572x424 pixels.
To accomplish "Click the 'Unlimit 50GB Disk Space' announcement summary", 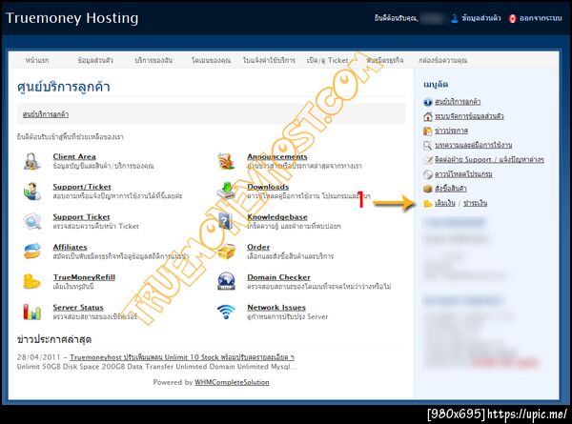I will (157, 367).
